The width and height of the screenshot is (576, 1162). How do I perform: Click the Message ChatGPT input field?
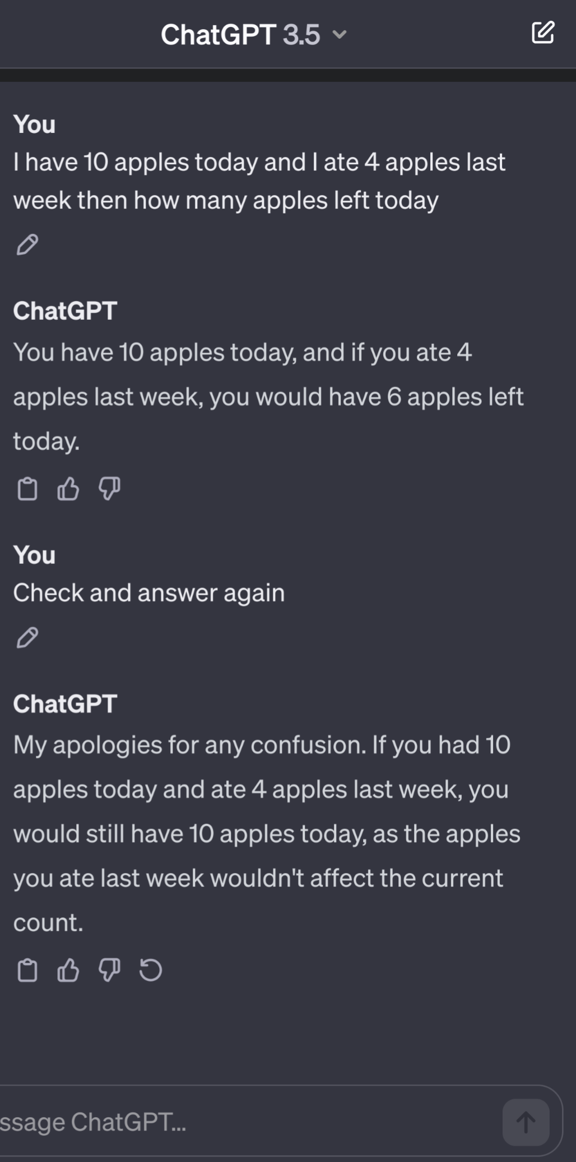[247, 1122]
